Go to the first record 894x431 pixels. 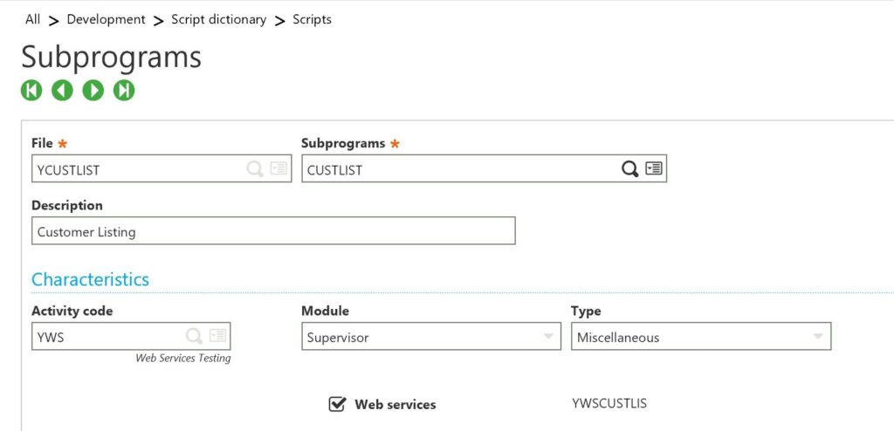point(31,90)
